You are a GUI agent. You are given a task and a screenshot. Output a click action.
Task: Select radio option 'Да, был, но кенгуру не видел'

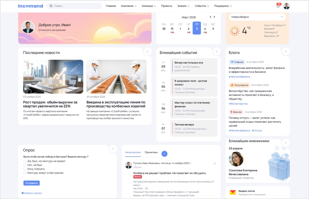point(25,161)
